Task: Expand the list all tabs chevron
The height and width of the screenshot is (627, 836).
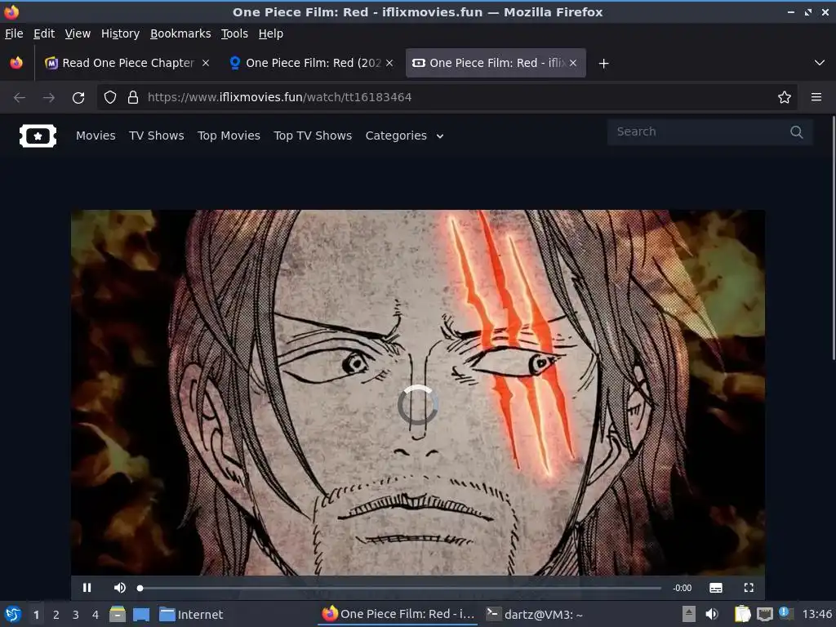Action: coord(820,63)
